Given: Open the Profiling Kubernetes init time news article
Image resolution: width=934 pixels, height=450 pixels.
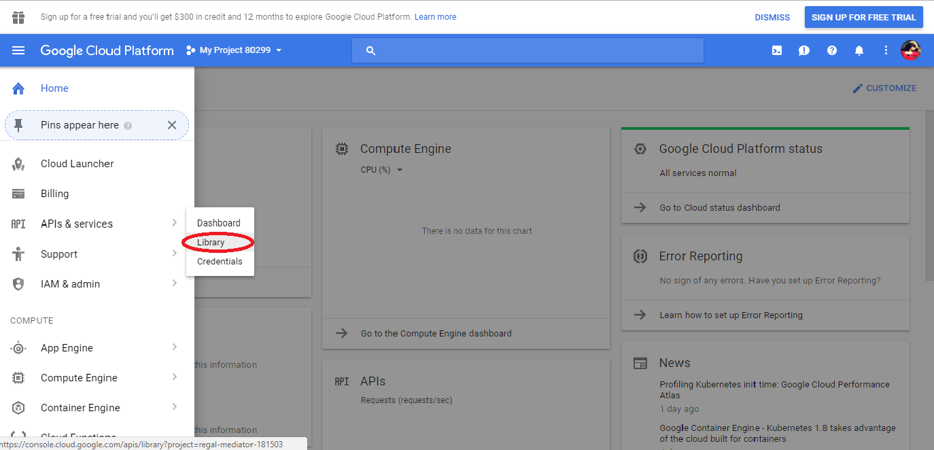Looking at the screenshot, I should [x=774, y=390].
